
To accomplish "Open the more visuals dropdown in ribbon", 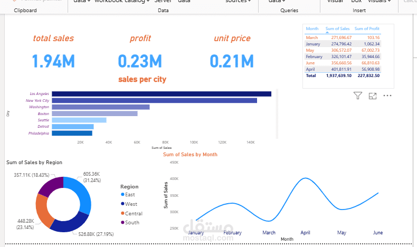I will point(379,2).
